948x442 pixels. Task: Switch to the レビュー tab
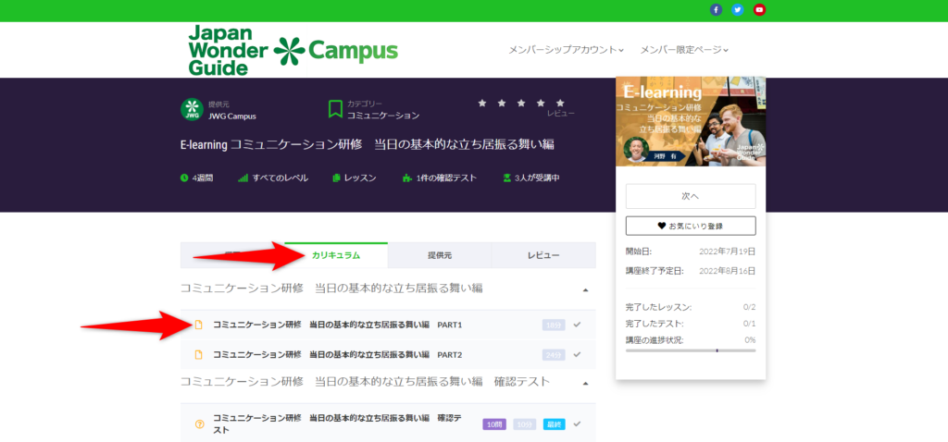543,255
